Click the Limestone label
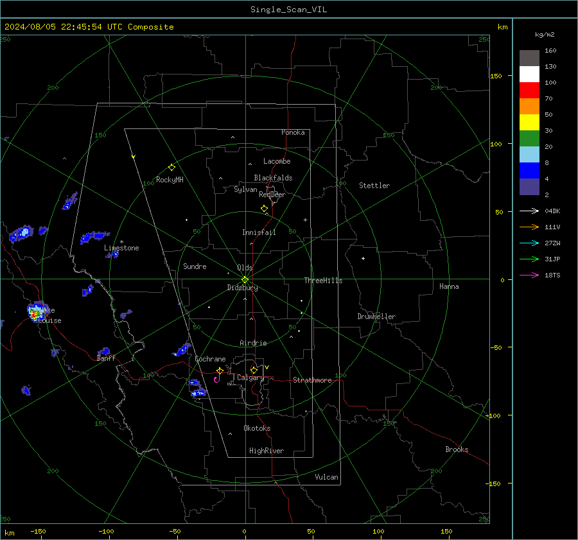 click(x=121, y=248)
